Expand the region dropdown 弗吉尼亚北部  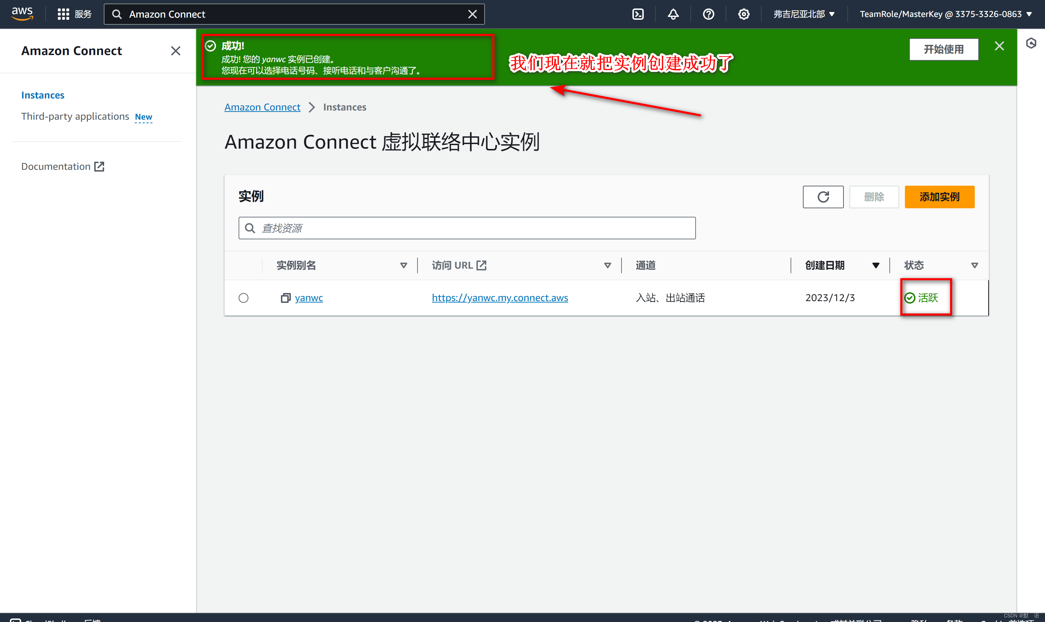804,14
